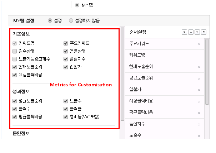The height and width of the screenshot is (153, 216).
Task: Check the 노출가능광고개수 option
Action: click(15, 59)
